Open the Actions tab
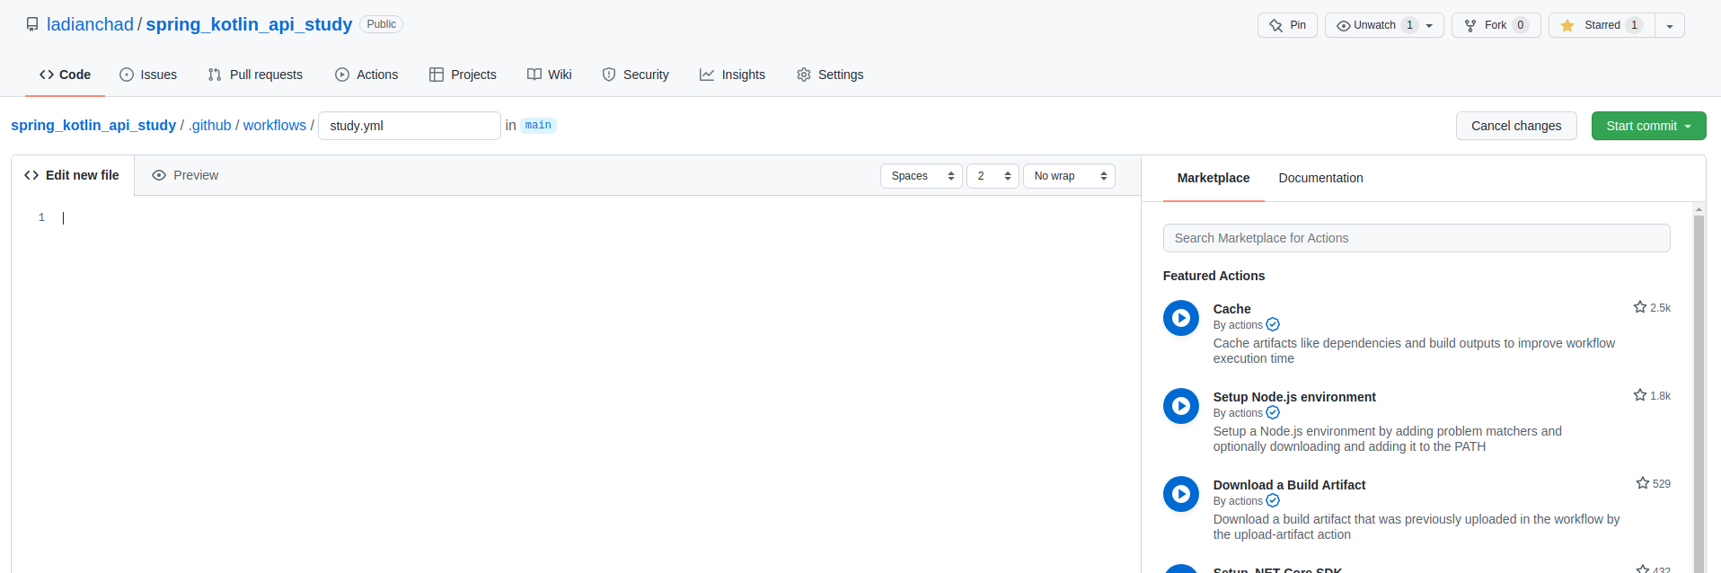Image resolution: width=1721 pixels, height=573 pixels. point(366,75)
